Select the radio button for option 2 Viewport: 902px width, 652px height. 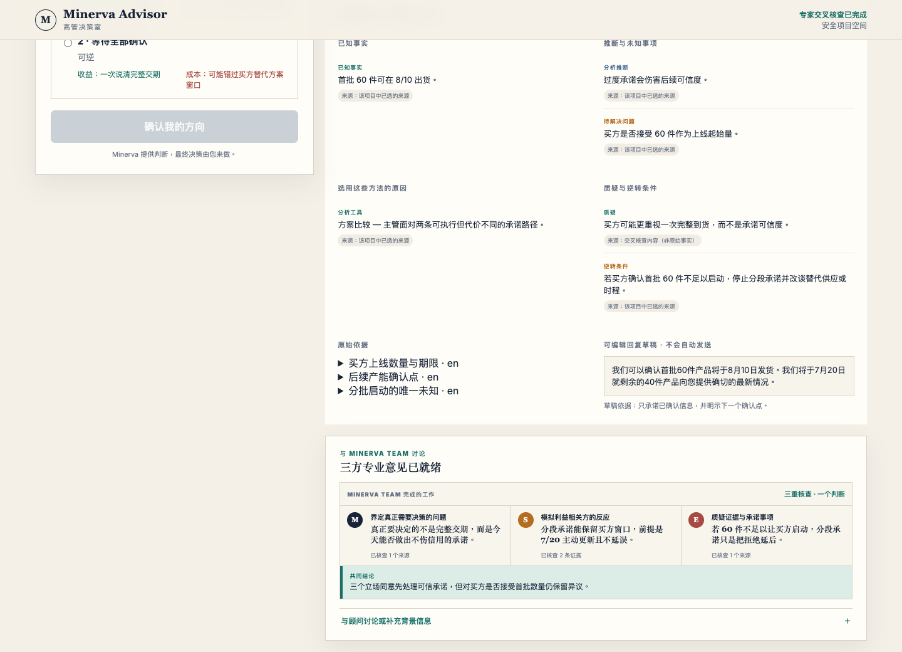tap(68, 43)
